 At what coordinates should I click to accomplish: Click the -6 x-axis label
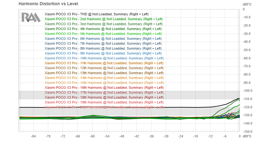click(225, 136)
